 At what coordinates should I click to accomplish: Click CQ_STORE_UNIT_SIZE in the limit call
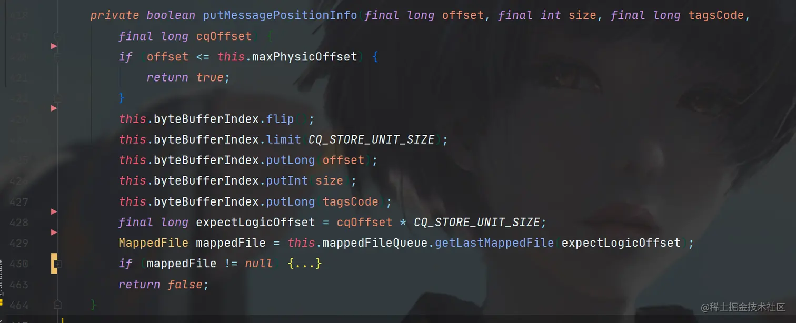(372, 139)
